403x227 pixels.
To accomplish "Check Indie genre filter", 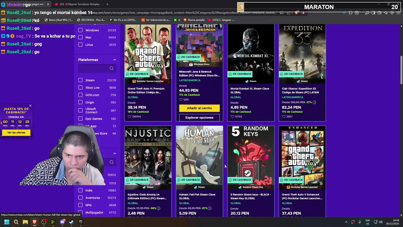I will point(80,190).
